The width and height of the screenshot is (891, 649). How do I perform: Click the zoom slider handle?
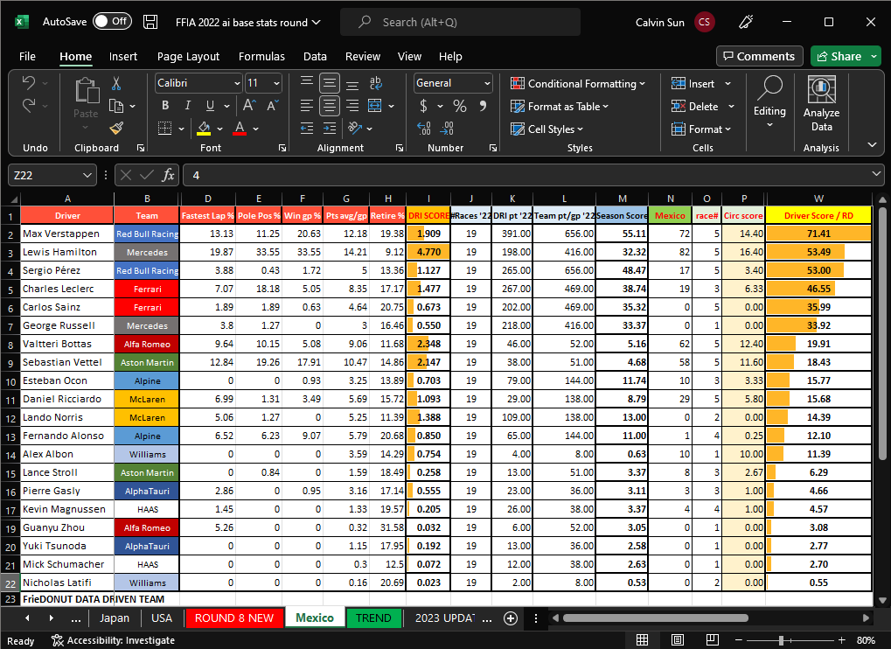point(781,640)
